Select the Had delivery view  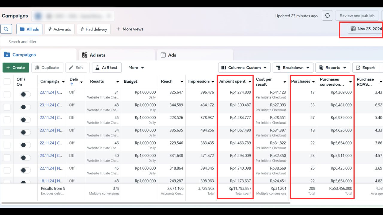(93, 29)
